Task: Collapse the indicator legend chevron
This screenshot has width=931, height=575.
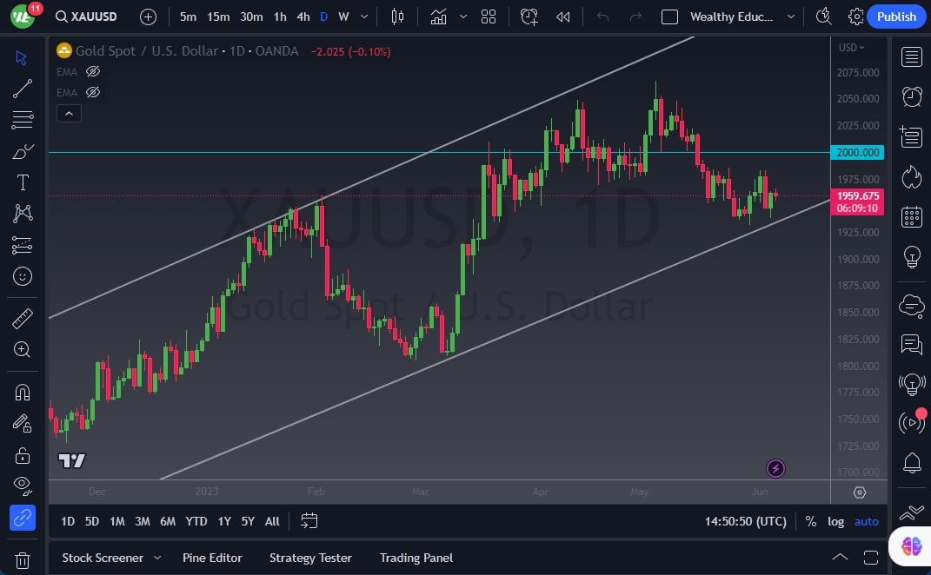Action: (x=69, y=113)
